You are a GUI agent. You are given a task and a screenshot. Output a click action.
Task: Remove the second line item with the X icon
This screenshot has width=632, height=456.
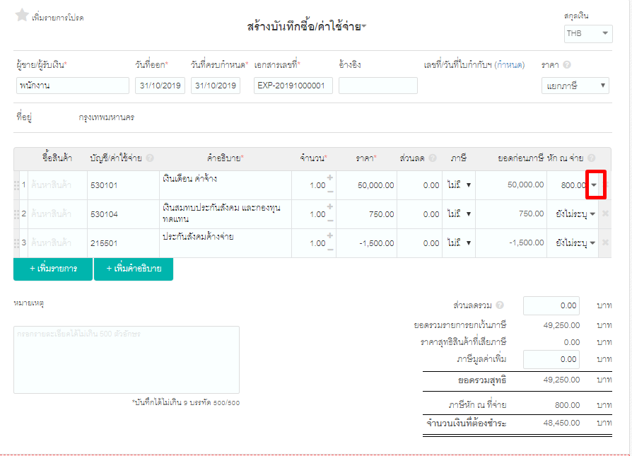coord(605,214)
